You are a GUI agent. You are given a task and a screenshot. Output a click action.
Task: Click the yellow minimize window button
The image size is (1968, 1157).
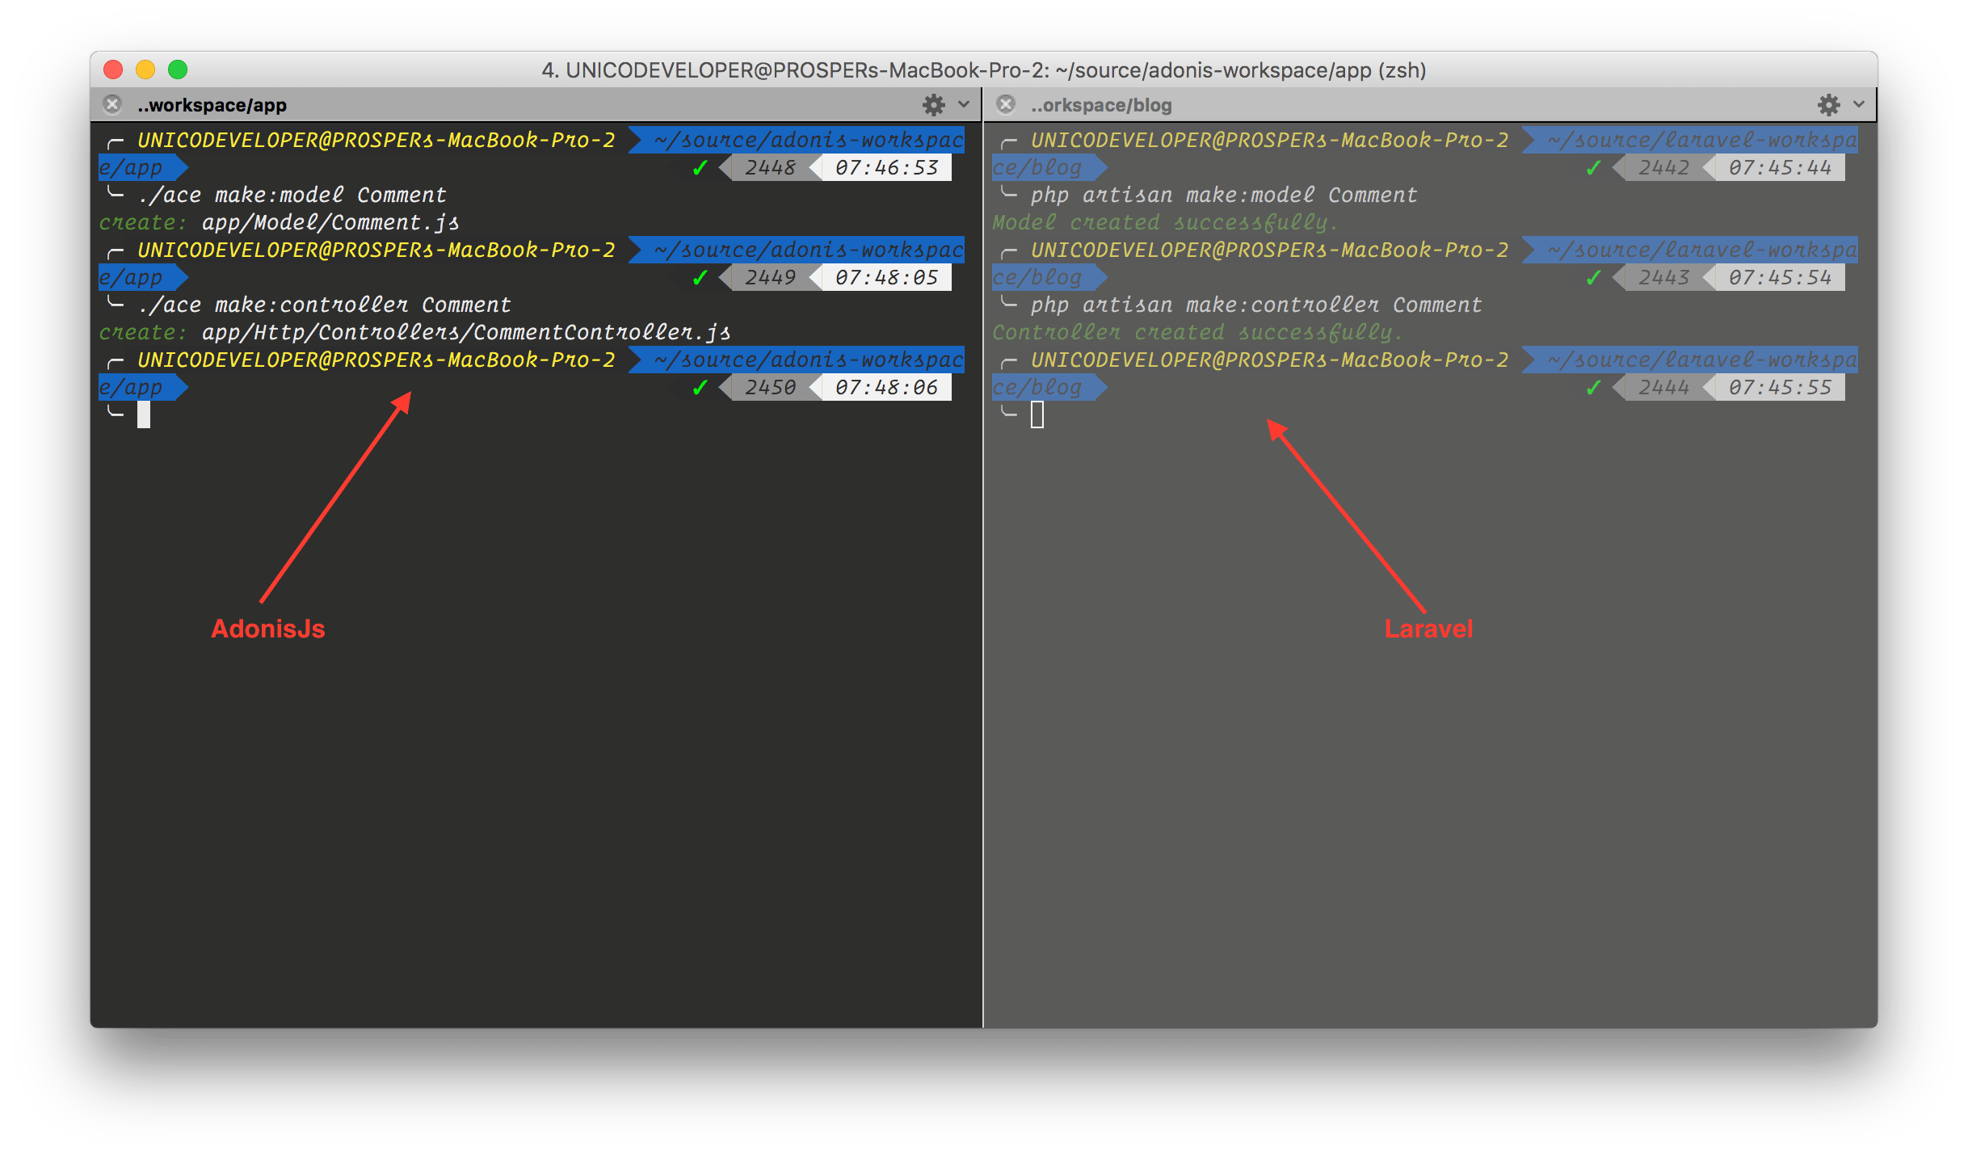(x=145, y=70)
